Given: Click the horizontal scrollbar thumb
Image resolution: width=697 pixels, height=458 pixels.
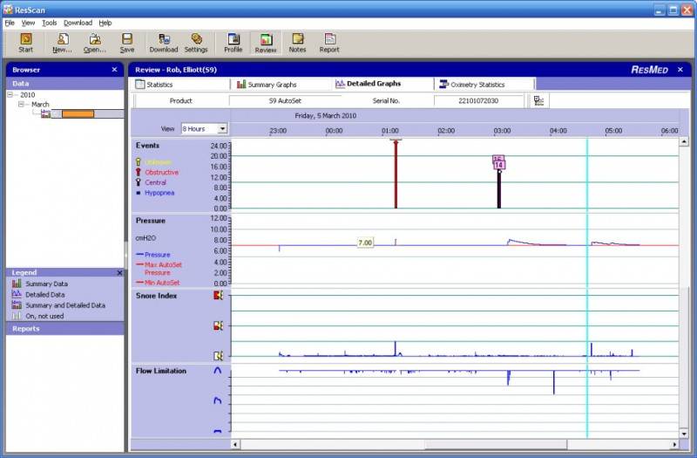Looking at the screenshot, I should [x=496, y=444].
